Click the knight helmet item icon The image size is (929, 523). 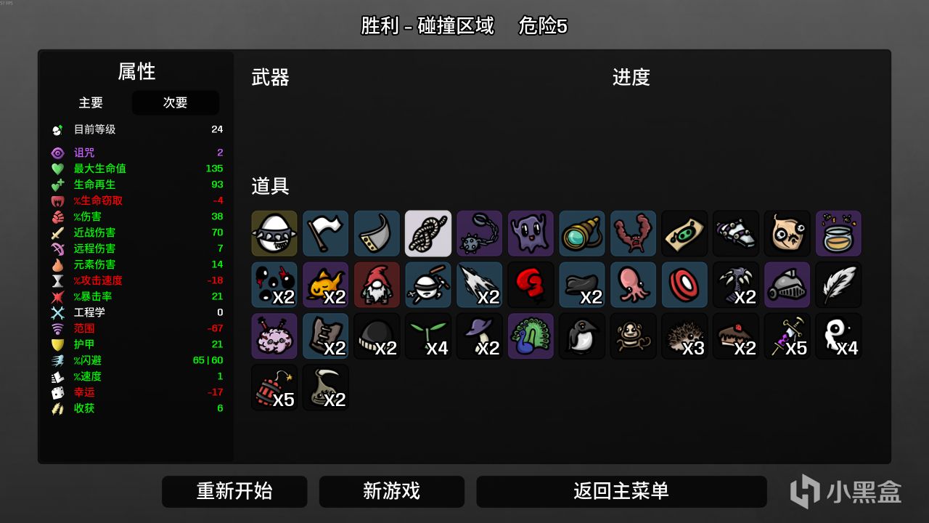point(787,285)
